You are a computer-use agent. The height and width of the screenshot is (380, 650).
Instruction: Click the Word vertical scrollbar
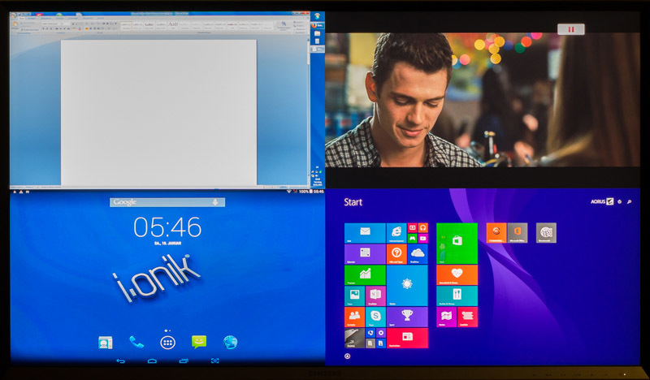pos(308,111)
